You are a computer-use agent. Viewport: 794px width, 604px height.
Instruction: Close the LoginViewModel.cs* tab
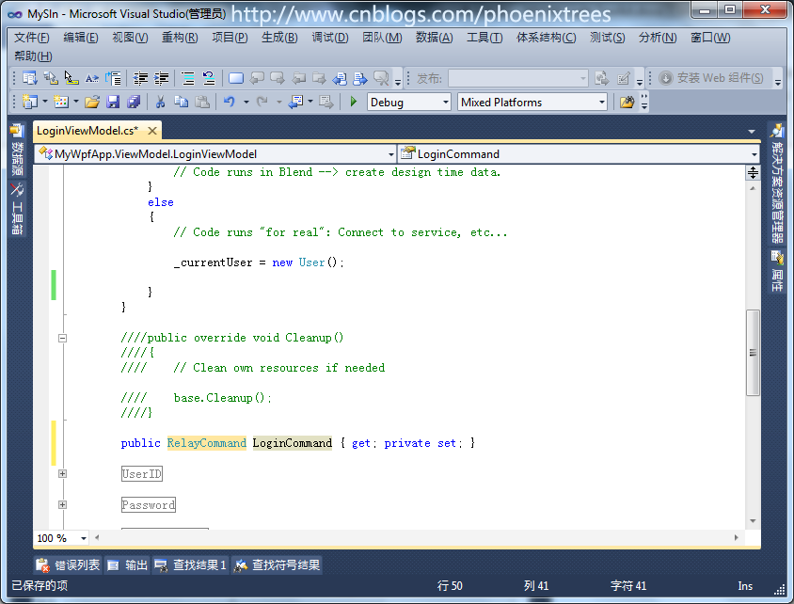151,131
